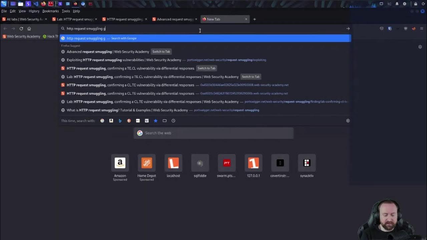The width and height of the screenshot is (427, 240).
Task: Open the Edit menu
Action: coord(13,11)
